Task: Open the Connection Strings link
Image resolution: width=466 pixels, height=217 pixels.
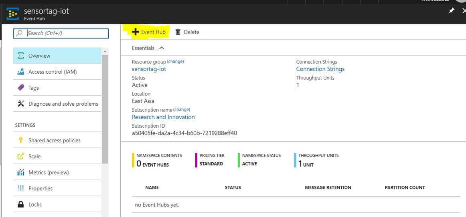Action: coord(320,69)
